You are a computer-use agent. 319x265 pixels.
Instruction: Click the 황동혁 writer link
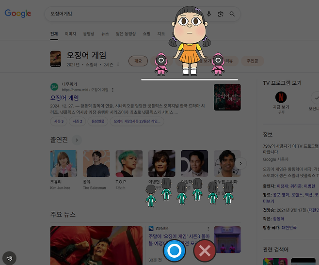[x=278, y=219]
